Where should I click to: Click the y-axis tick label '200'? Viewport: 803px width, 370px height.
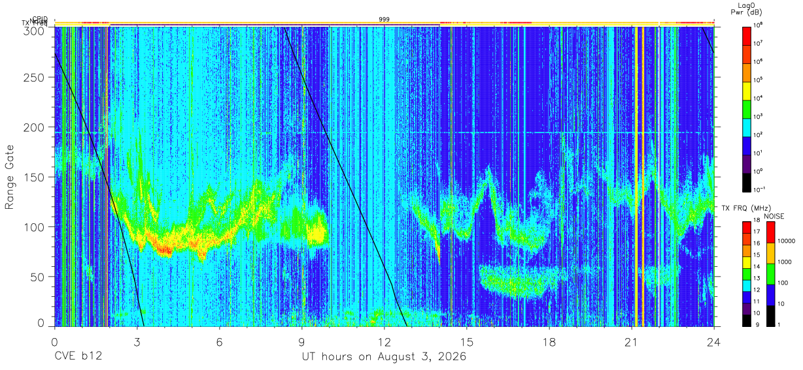pyautogui.click(x=35, y=127)
